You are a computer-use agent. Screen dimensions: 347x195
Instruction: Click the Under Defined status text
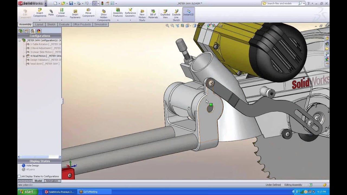[x=273, y=185]
